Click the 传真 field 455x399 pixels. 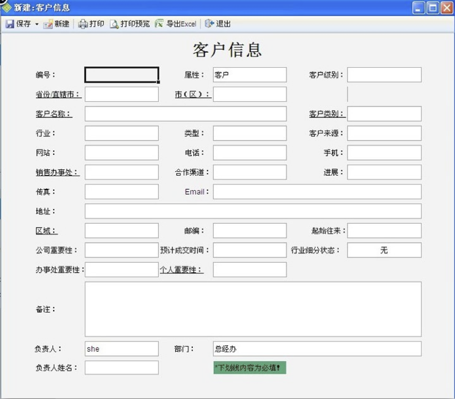pos(122,192)
